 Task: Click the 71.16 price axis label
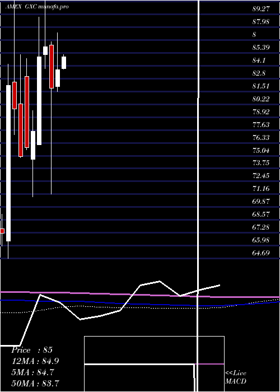261,189
